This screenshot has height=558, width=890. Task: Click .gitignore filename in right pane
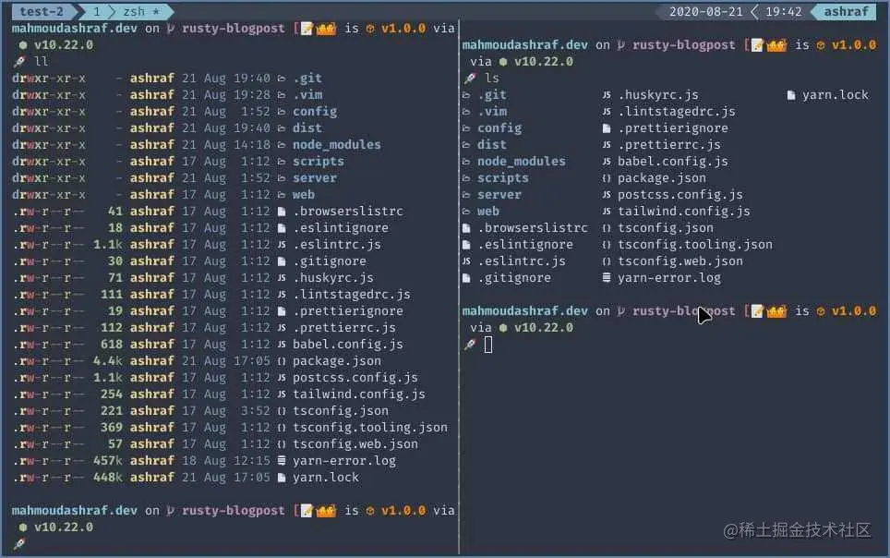514,278
